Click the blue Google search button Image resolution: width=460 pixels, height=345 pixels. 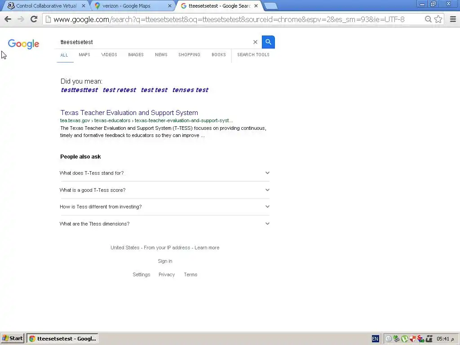[x=268, y=42]
